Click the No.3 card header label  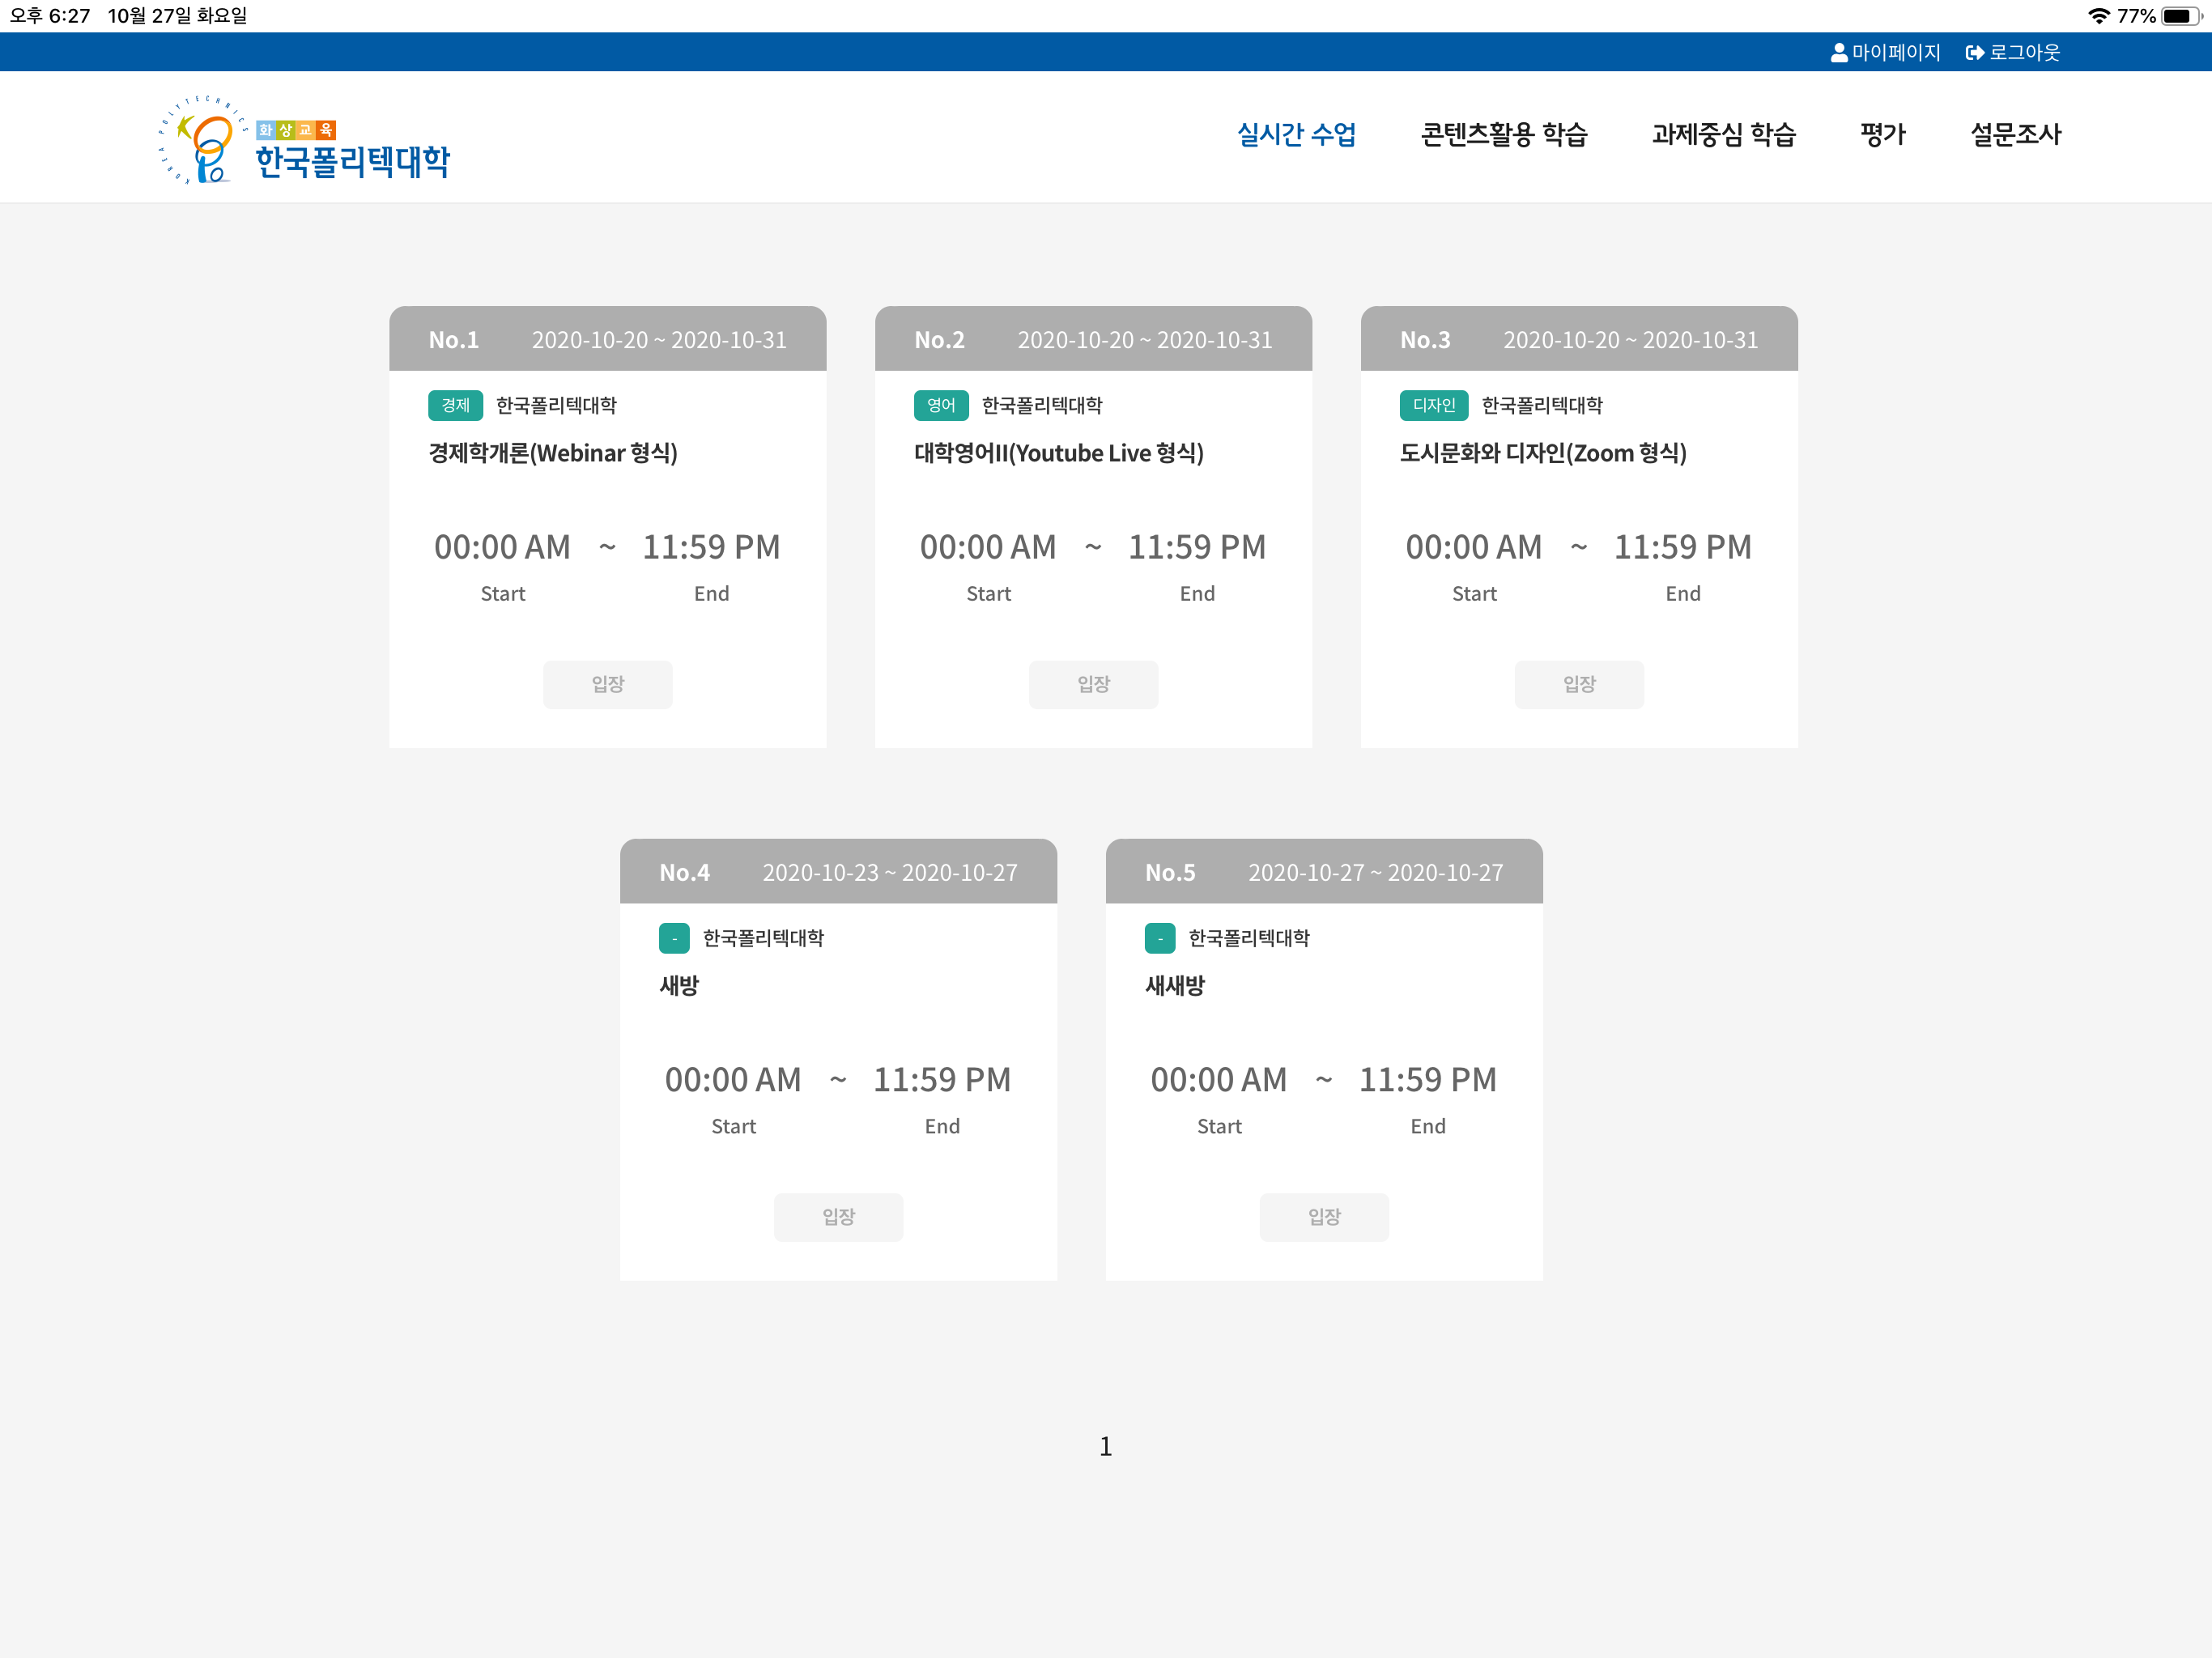(x=1425, y=340)
